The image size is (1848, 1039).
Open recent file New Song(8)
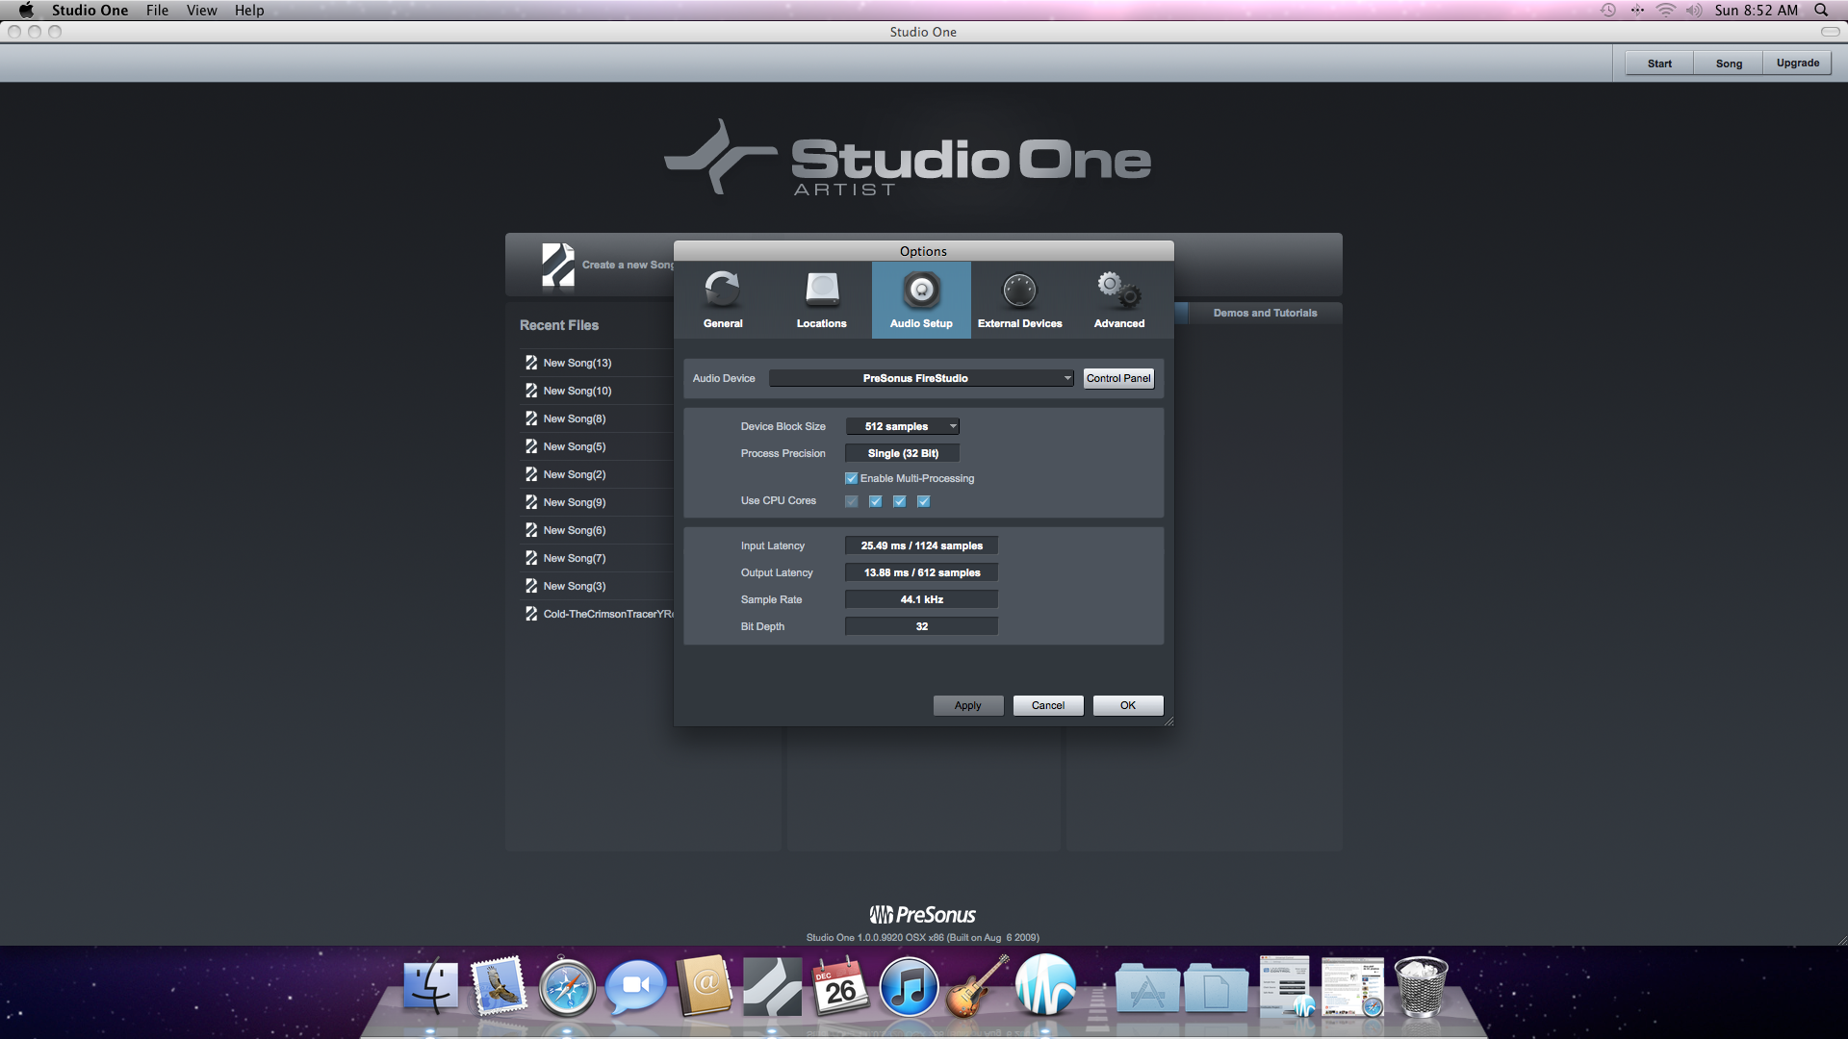575,418
